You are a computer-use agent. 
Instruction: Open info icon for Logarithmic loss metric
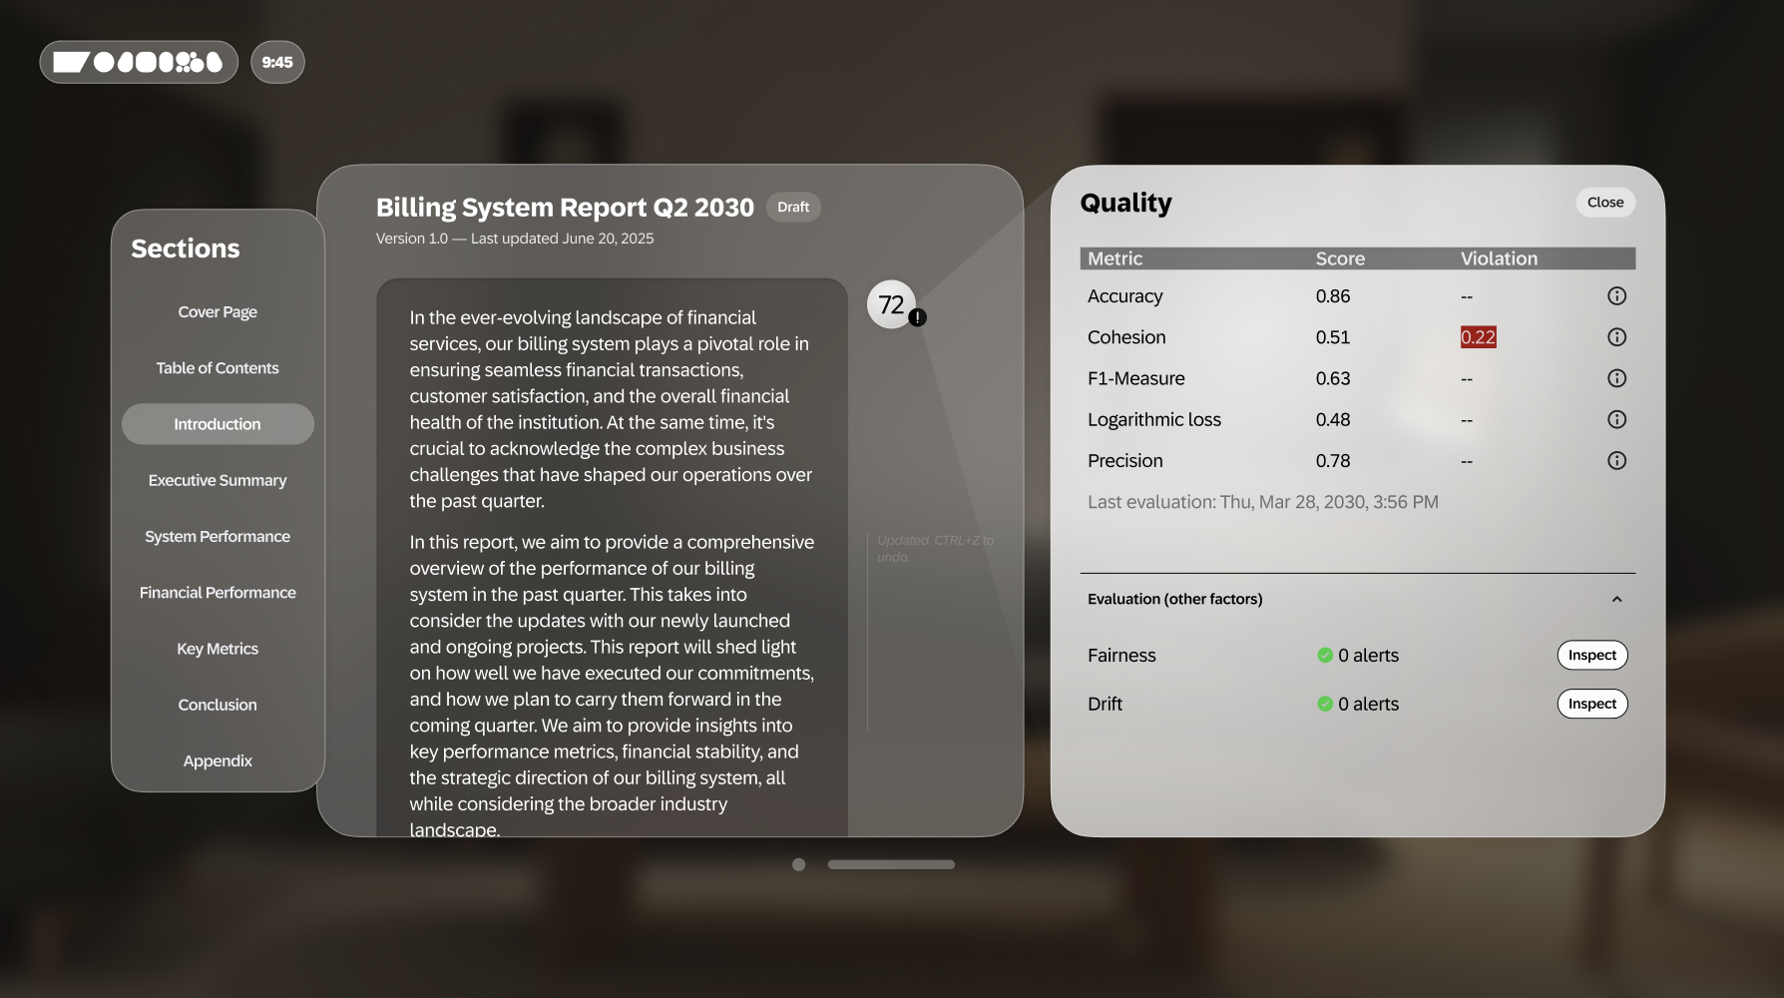pyautogui.click(x=1616, y=419)
